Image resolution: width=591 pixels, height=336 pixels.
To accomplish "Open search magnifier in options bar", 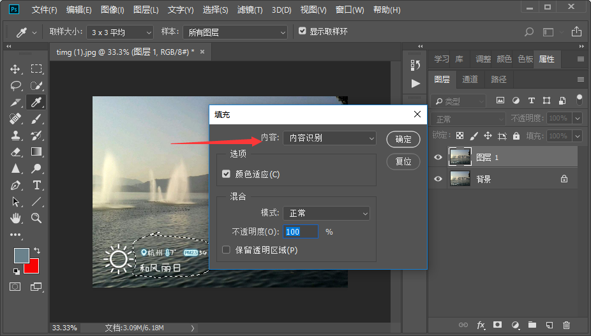I will click(x=529, y=32).
